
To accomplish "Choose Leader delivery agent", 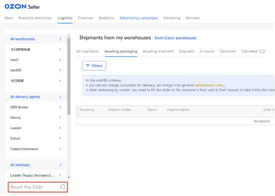I will pos(36,128).
